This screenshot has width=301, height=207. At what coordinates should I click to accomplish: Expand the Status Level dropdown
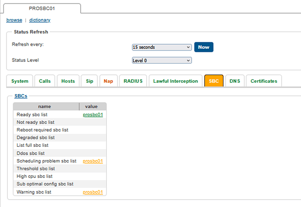tap(162, 61)
